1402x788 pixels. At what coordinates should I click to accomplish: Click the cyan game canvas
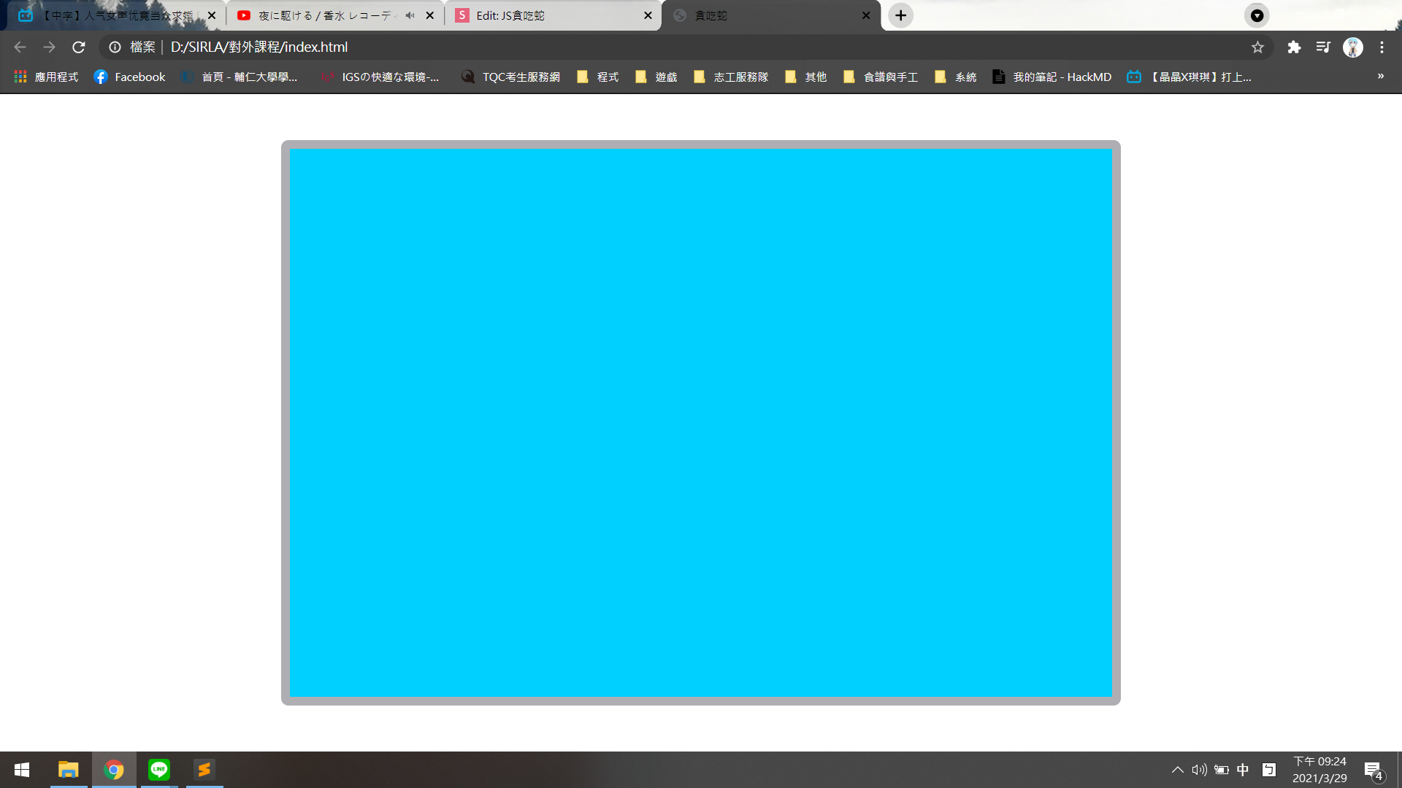[x=700, y=422]
